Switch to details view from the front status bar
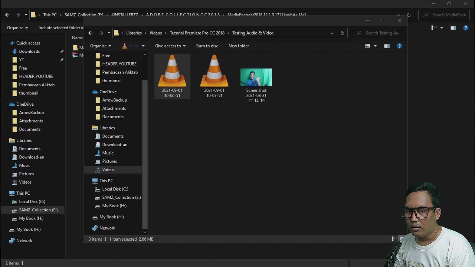Image resolution: width=475 pixels, height=267 pixels. click(394, 239)
